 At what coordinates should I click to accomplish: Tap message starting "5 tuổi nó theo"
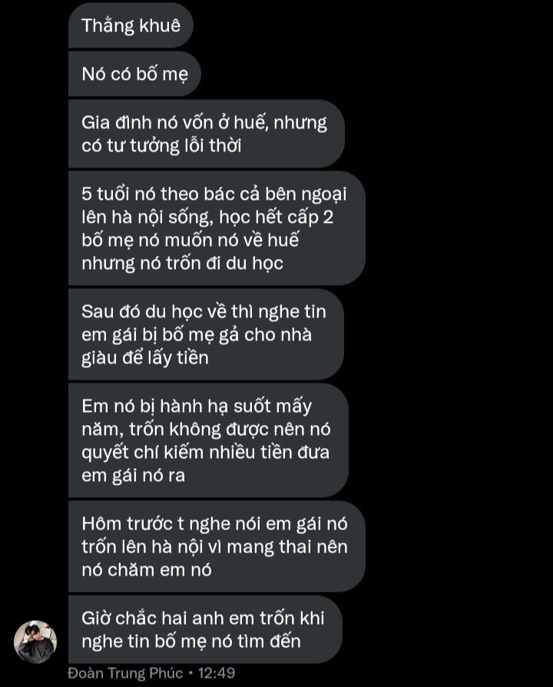(217, 228)
